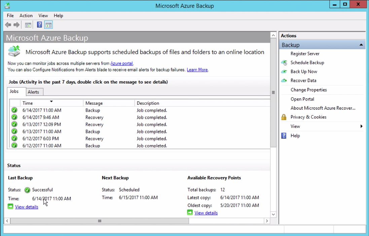
Task: Click the green check on the 6/14/2017 9:46 AM job
Action: [14, 117]
